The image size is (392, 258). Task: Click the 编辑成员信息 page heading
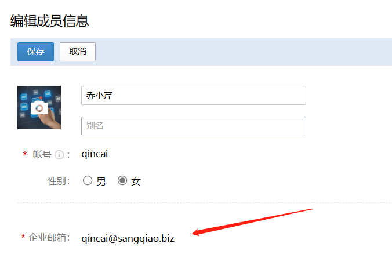click(49, 21)
